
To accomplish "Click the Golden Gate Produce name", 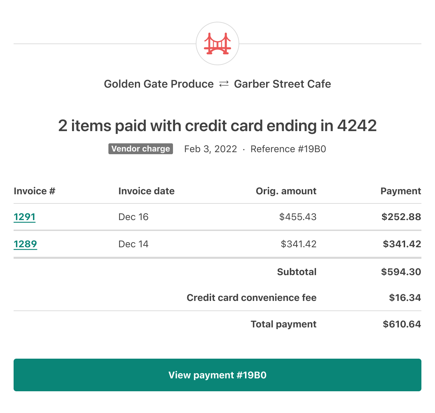I will point(159,84).
